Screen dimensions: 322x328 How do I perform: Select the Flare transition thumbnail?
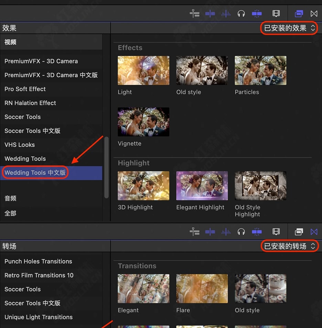[202, 289]
